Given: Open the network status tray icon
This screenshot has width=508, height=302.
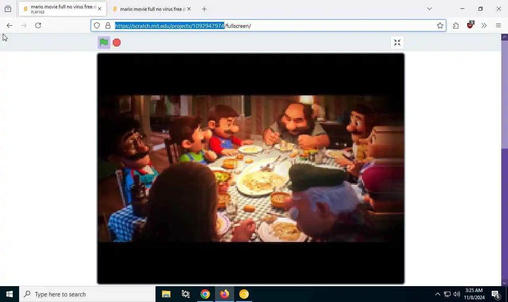Looking at the screenshot, I should (447, 294).
